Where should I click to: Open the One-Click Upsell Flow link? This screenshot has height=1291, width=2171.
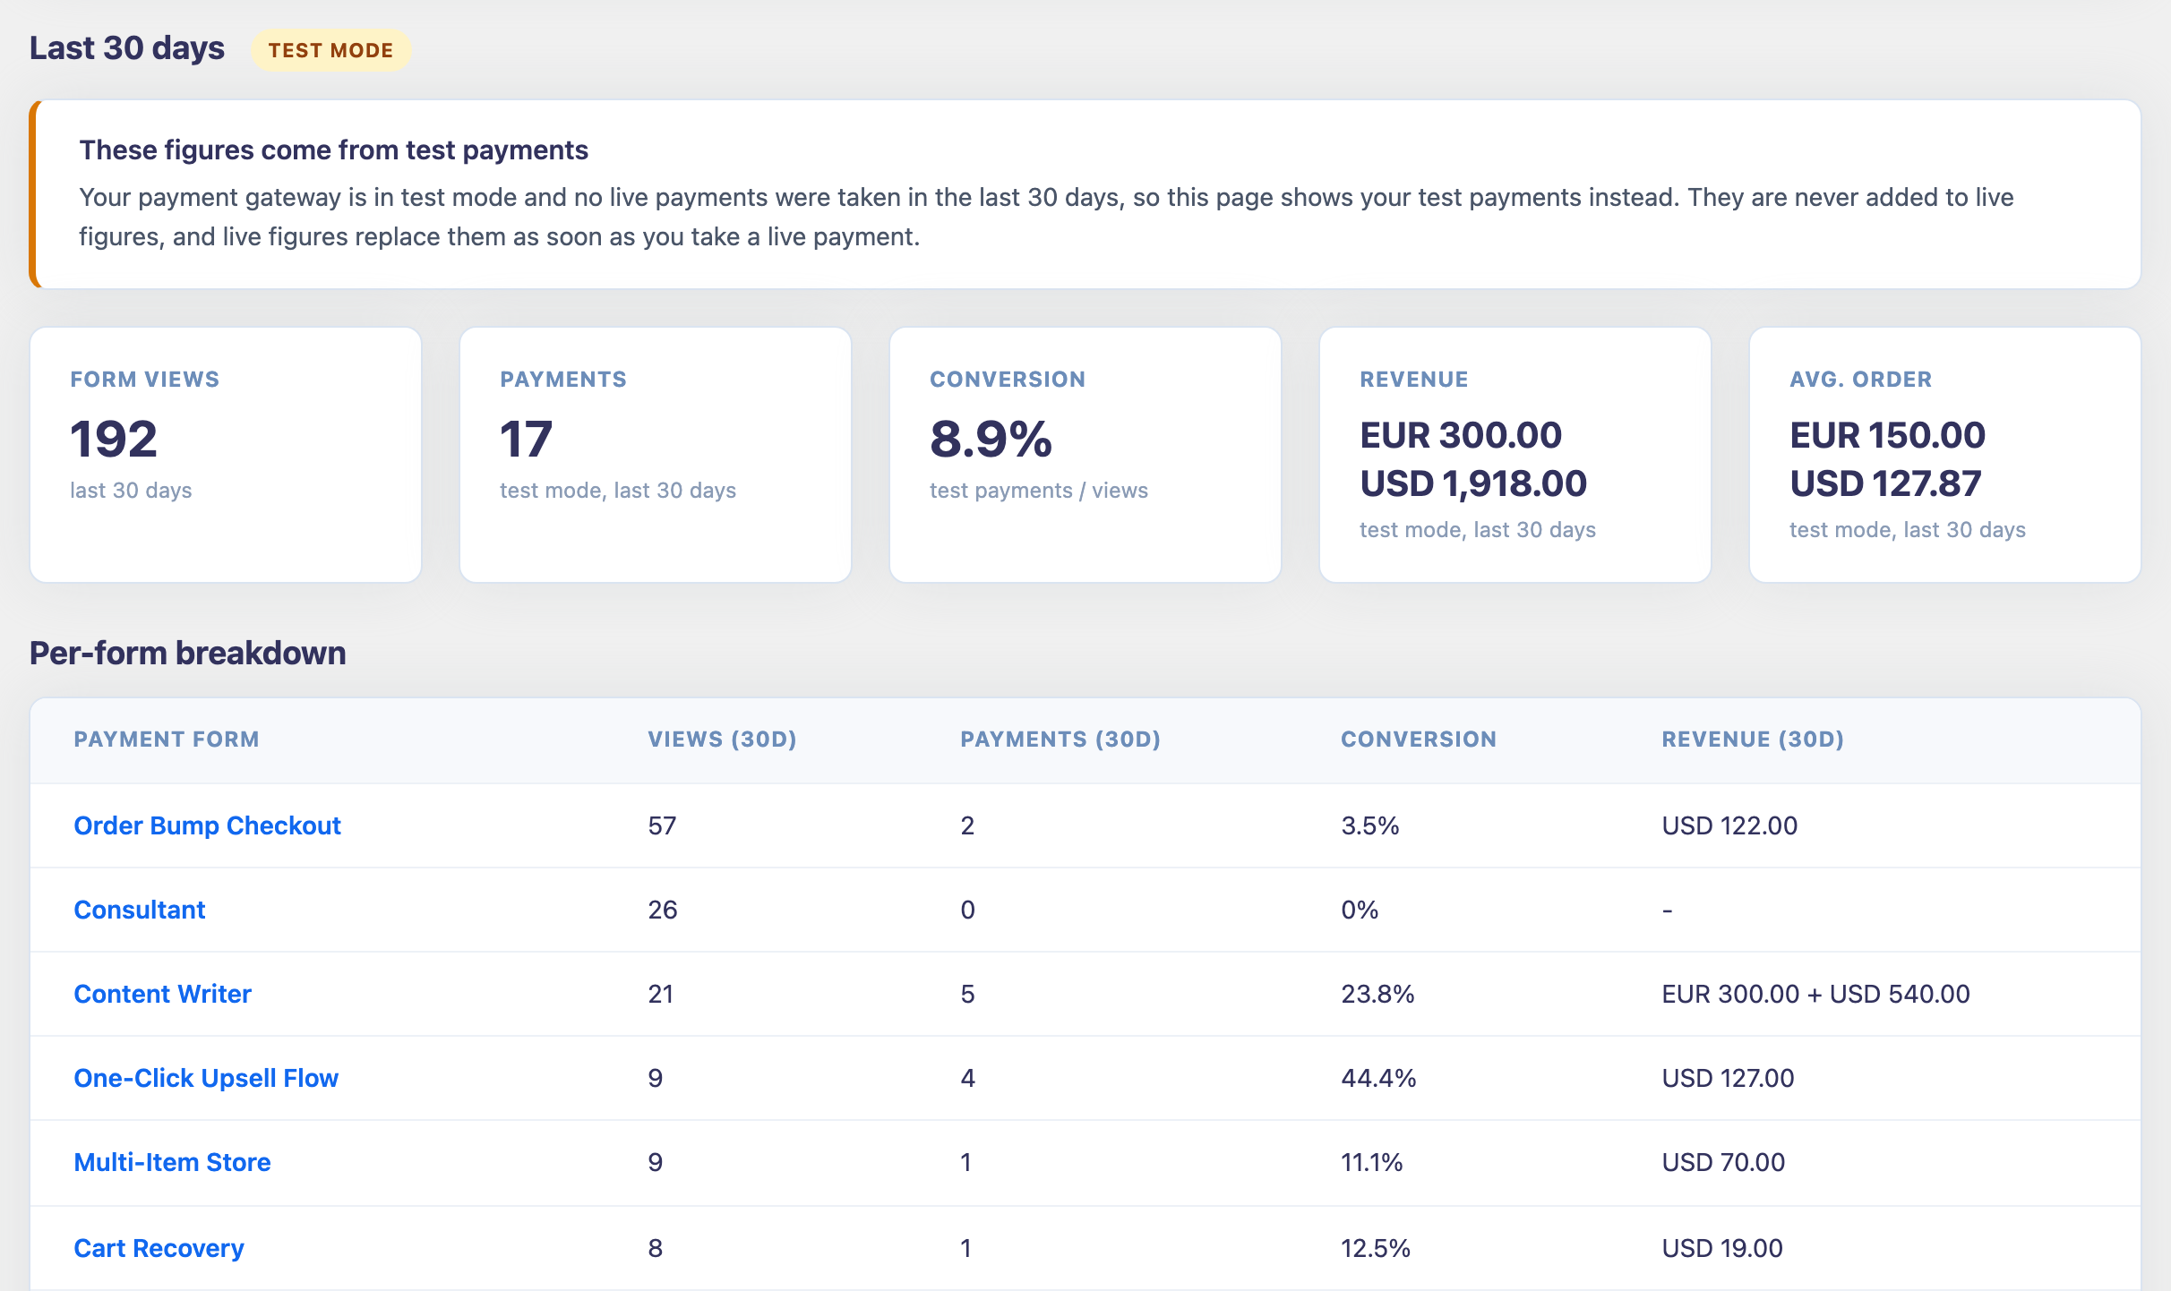point(206,1078)
